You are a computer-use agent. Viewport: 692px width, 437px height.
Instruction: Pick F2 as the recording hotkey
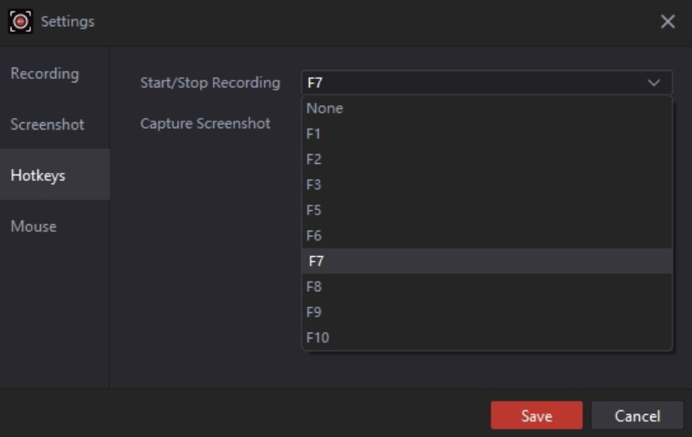tap(314, 159)
